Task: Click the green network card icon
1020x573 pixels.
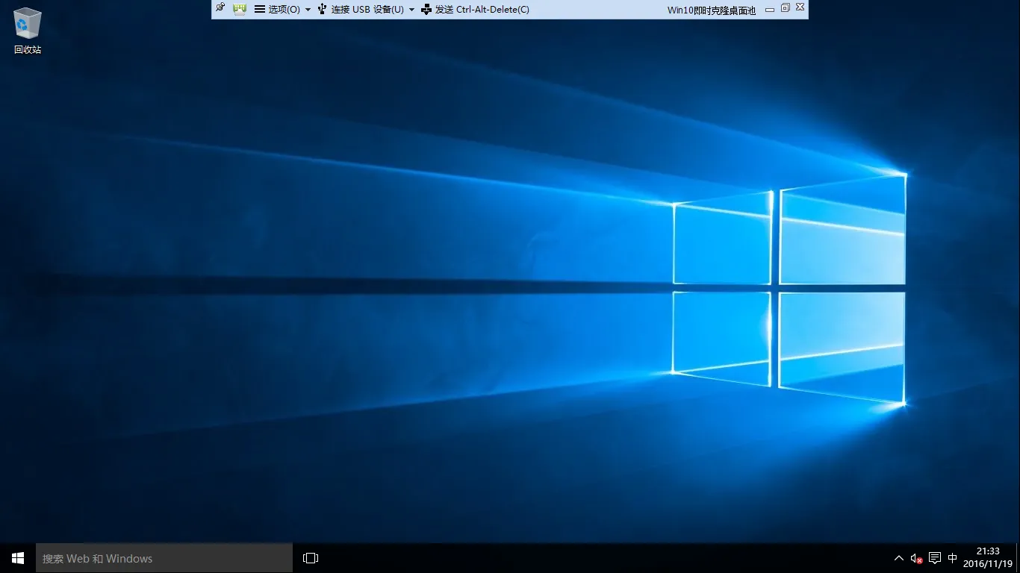Action: (x=240, y=9)
